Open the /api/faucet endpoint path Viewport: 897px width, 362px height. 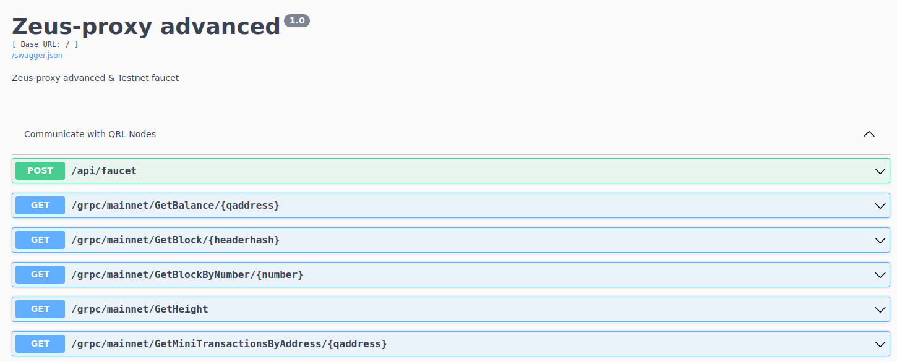point(104,170)
